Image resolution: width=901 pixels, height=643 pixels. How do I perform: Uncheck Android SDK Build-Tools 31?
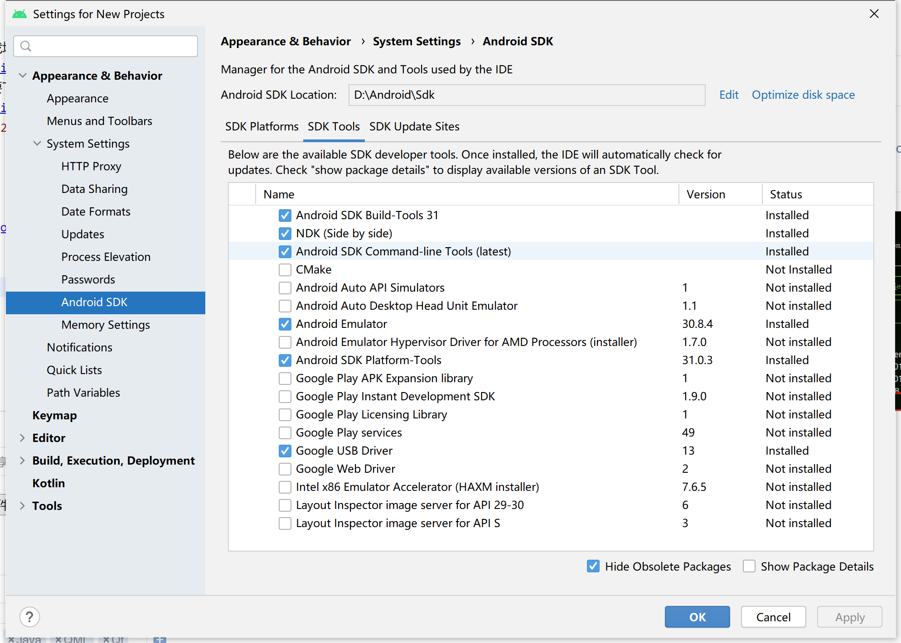coord(285,215)
